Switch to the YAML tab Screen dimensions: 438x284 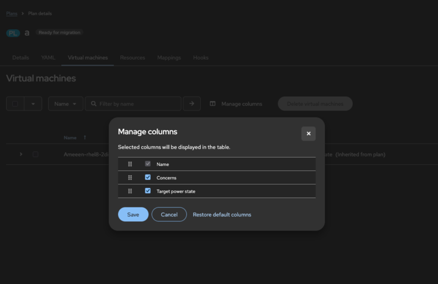tap(48, 58)
